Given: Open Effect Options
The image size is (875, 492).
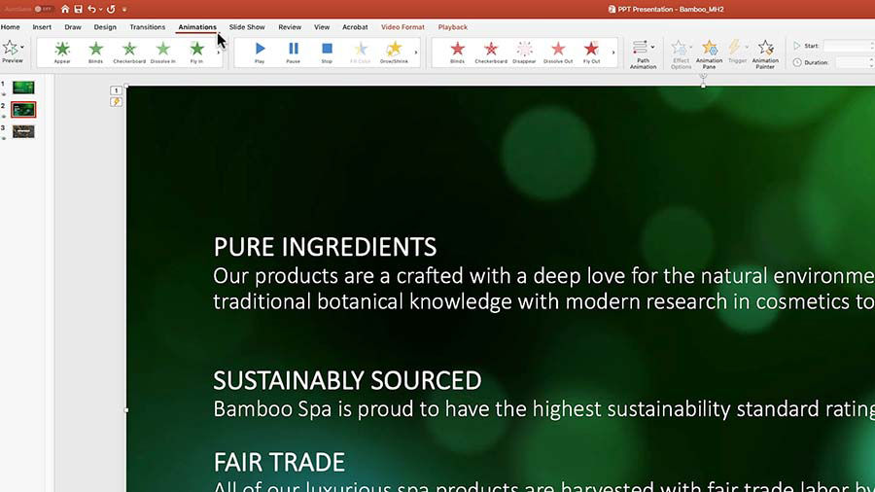Looking at the screenshot, I should pyautogui.click(x=681, y=54).
